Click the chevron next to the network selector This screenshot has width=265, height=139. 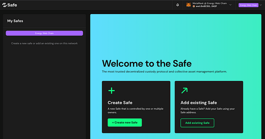click(x=260, y=5)
